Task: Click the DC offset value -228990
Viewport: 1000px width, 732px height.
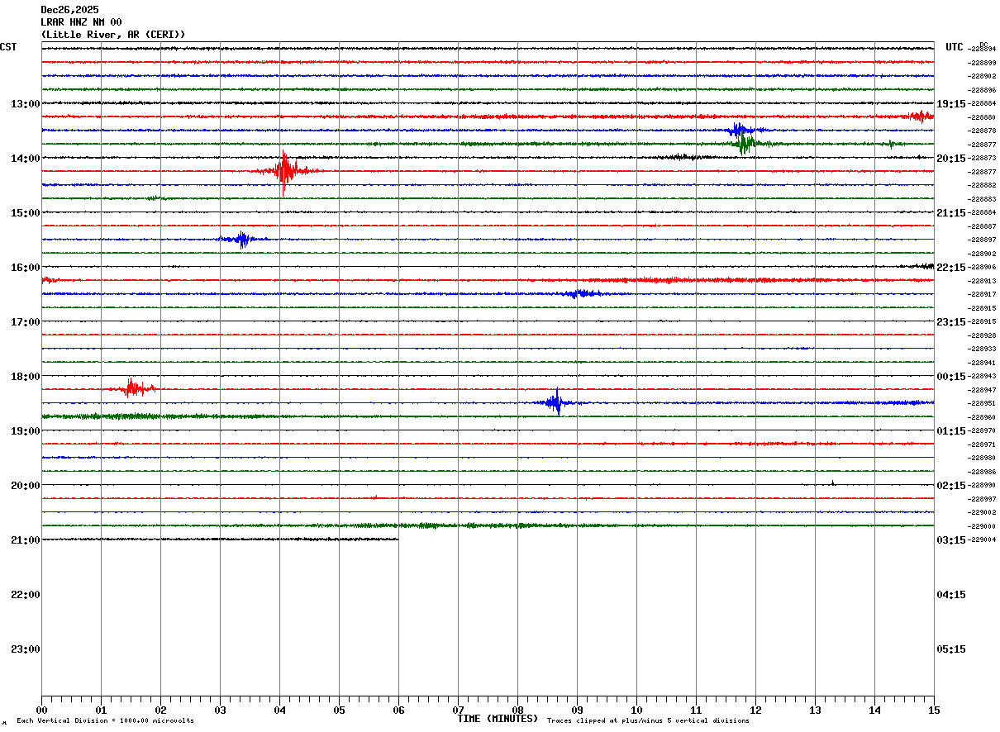Action: coord(983,485)
